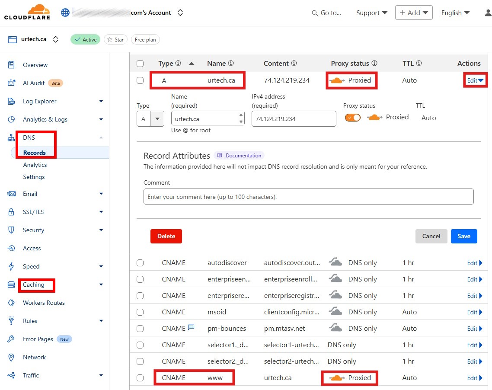This screenshot has width=492, height=390.
Task: Click the user profile icon at top right
Action: 488,13
